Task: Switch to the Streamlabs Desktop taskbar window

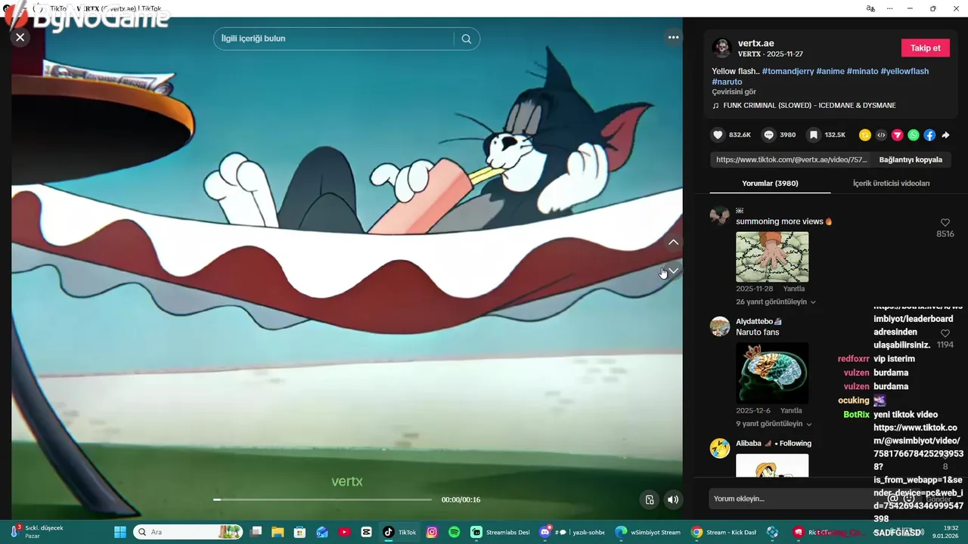Action: coord(500,532)
